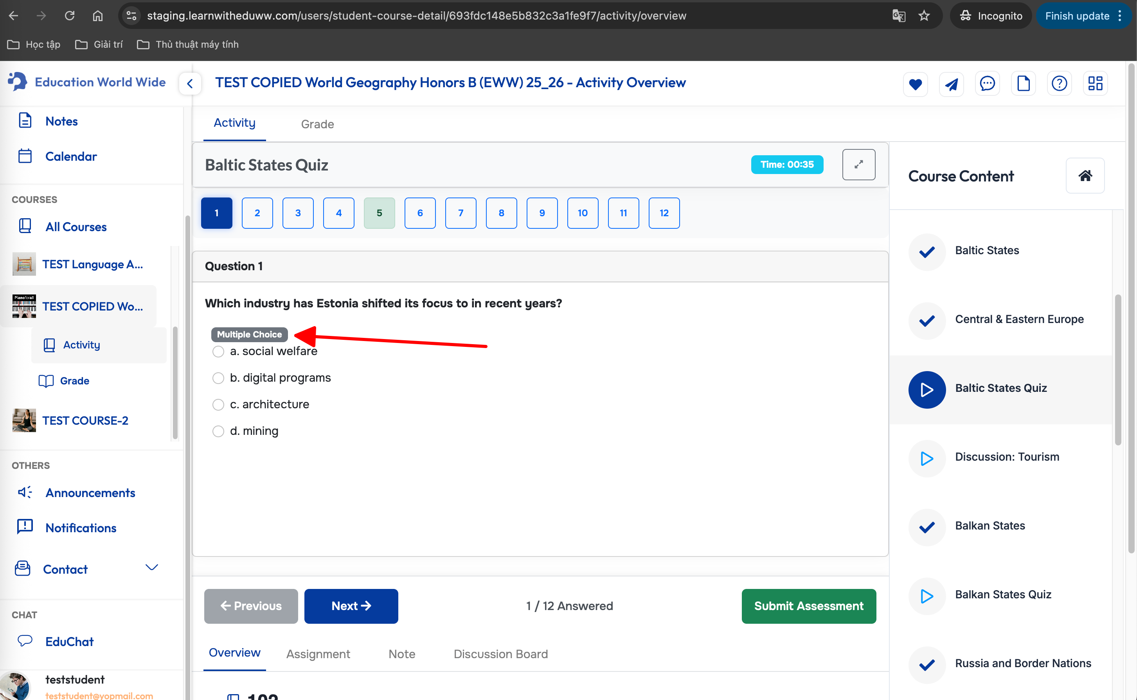Switch to the Grade tab
This screenshot has height=700, width=1137.
pos(317,124)
